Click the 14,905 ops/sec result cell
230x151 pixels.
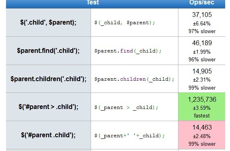tap(202, 79)
